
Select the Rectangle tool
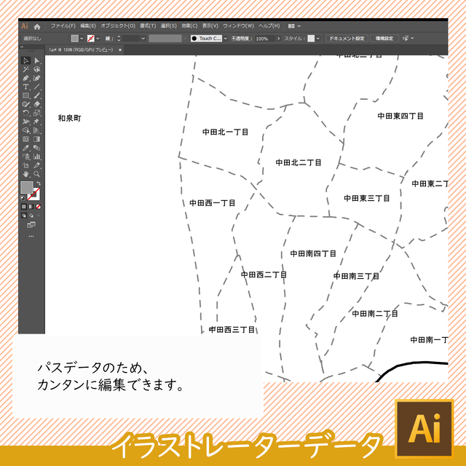tap(26, 95)
